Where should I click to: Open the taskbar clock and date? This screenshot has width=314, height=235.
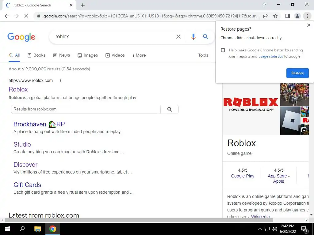tap(288, 229)
